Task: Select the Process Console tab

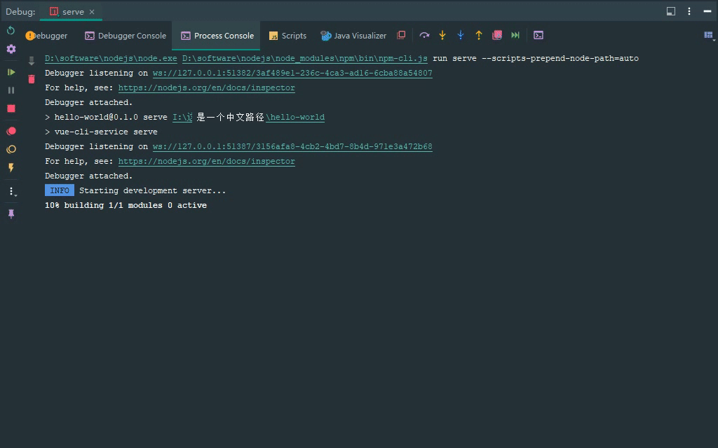Action: click(217, 36)
